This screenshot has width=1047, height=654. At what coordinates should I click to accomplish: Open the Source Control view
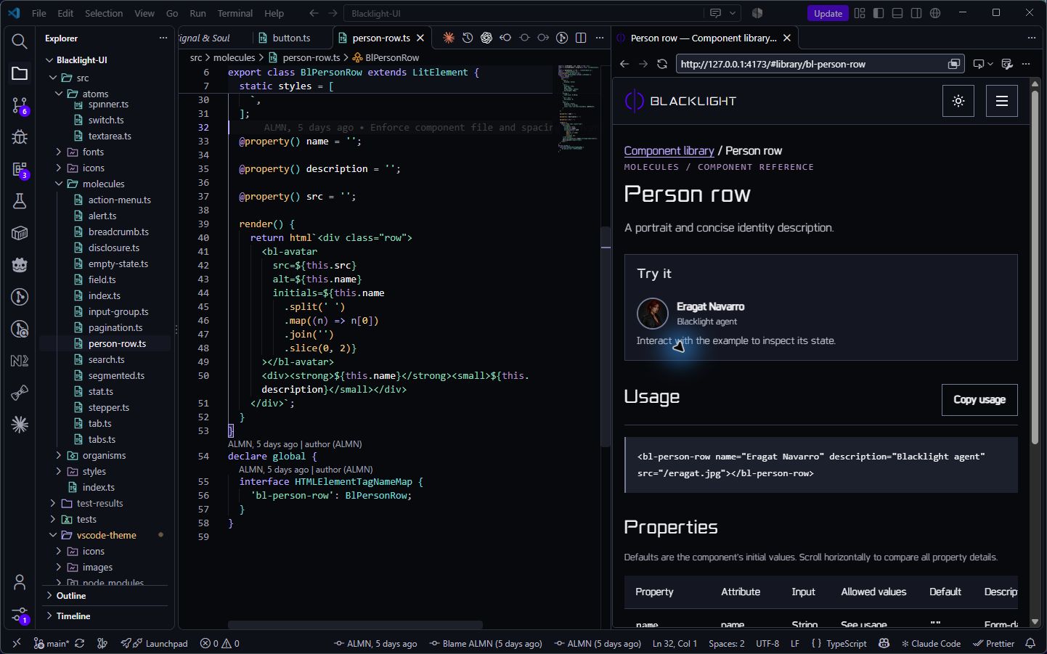(20, 105)
